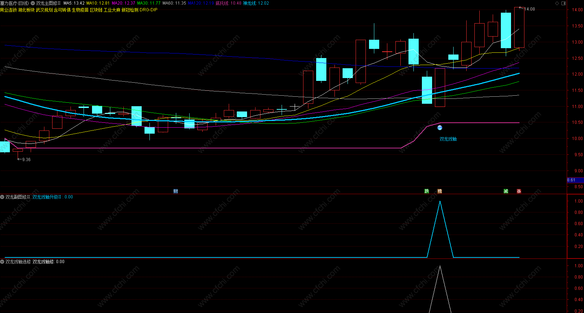This screenshot has width=584, height=313.
Task: Expand the 双龙主图修II indicator dropdown
Action: point(33,3)
